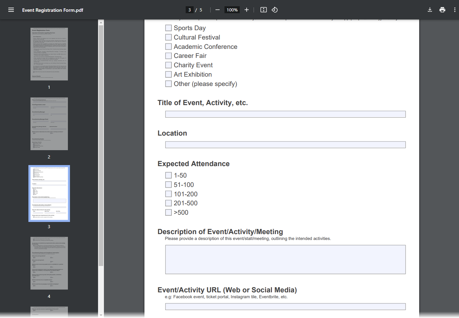Click the Location input field
459x318 pixels.
point(285,145)
